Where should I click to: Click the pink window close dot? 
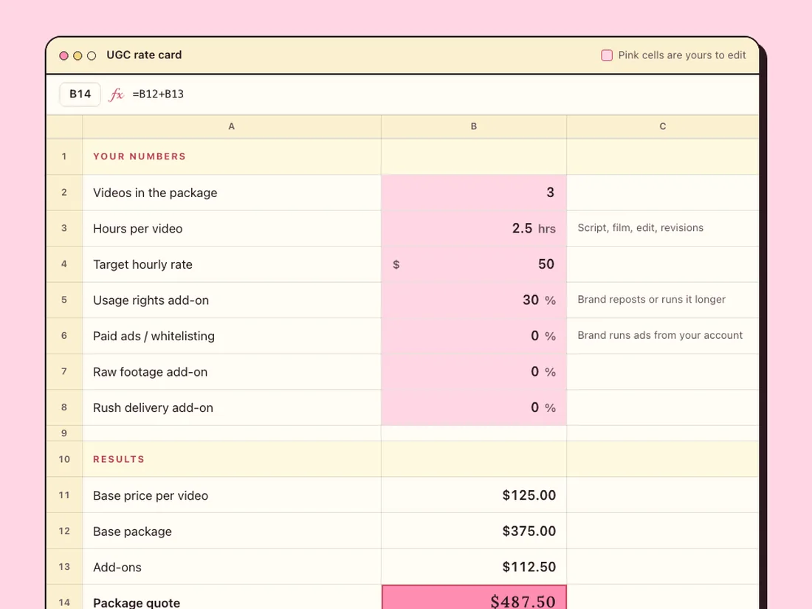tap(63, 55)
